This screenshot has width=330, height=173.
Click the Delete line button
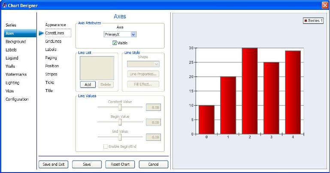click(x=106, y=84)
